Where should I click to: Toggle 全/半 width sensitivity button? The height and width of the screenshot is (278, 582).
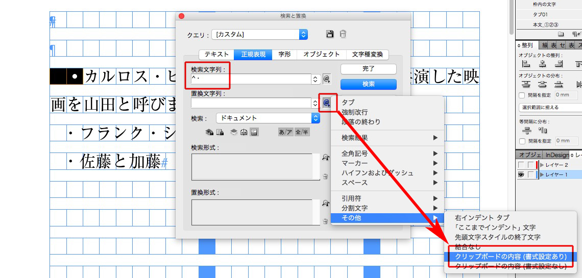coord(302,132)
